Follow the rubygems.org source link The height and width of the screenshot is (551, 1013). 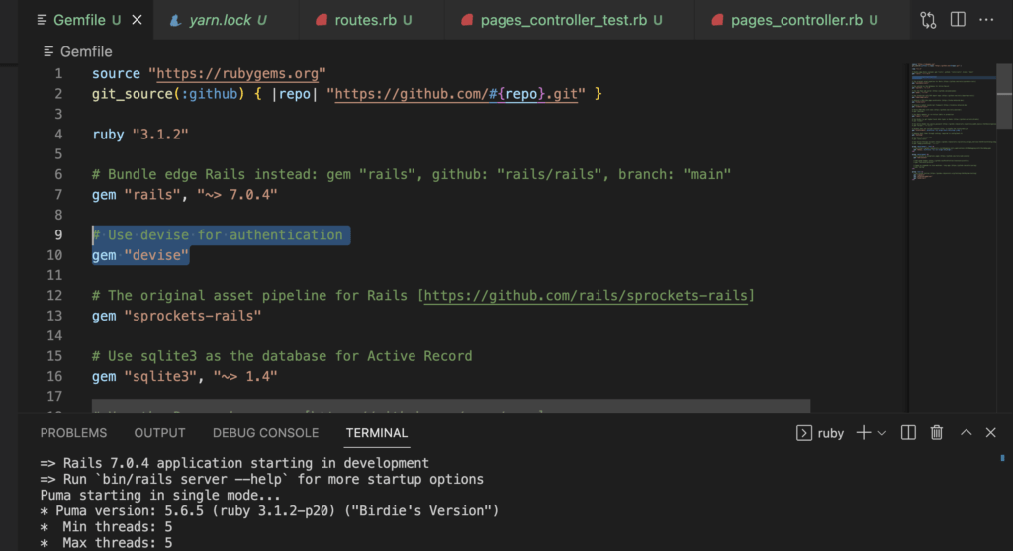tap(237, 74)
